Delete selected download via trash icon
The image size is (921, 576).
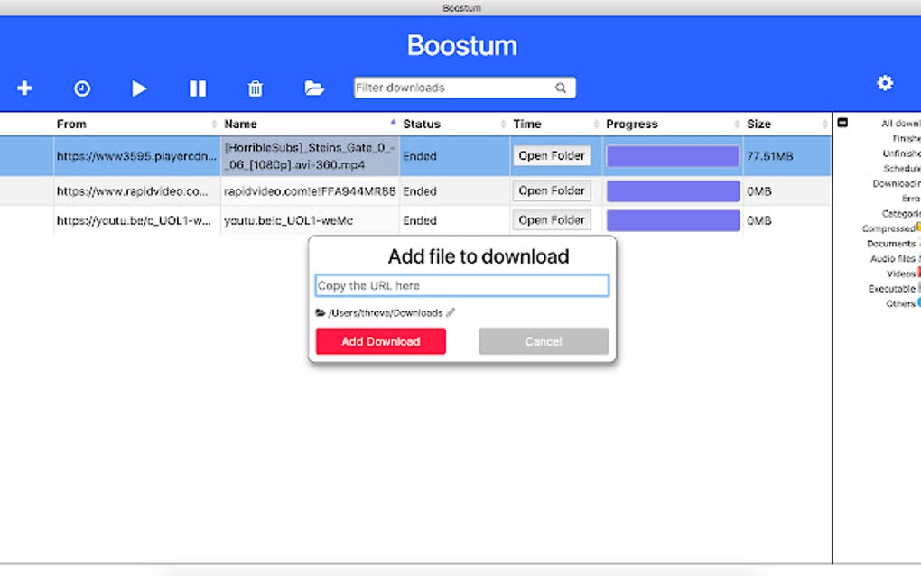(255, 88)
